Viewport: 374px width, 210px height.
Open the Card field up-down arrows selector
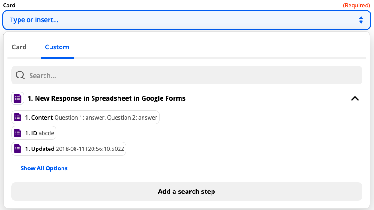pyautogui.click(x=361, y=20)
